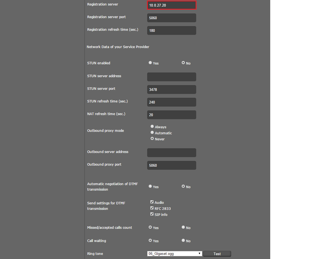Click the STUN server port field
The image size is (317, 259).
click(x=171, y=90)
